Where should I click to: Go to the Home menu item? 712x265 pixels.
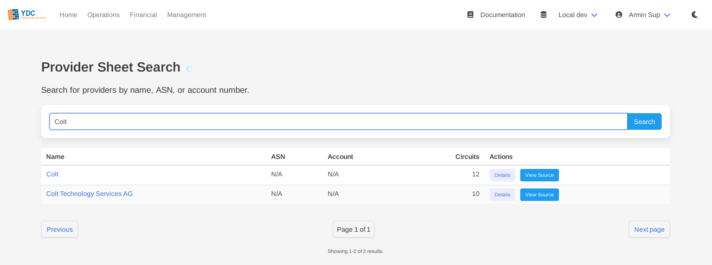click(x=68, y=15)
